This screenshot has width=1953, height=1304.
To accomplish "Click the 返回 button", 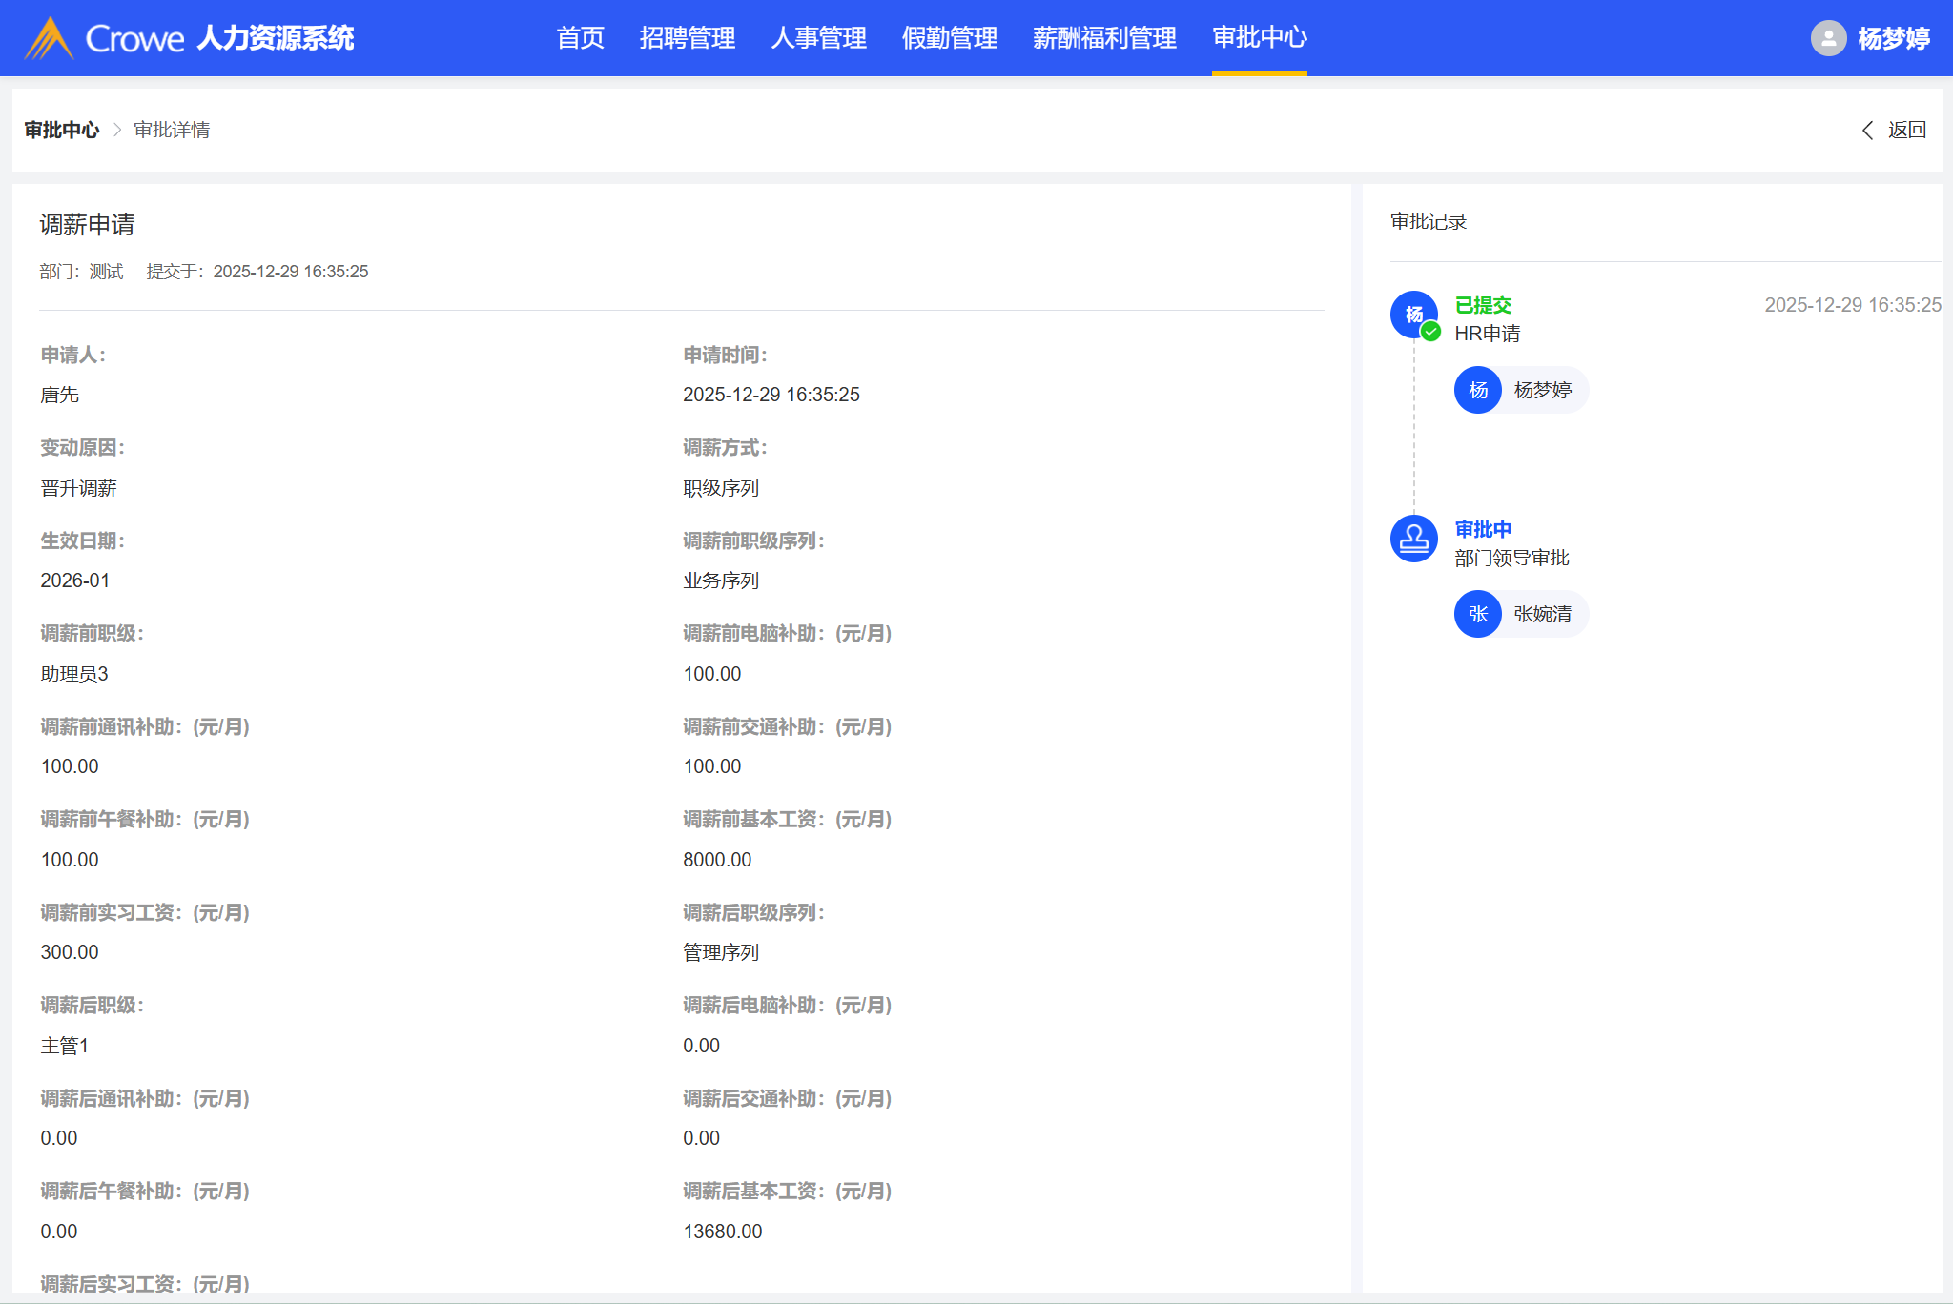I will pyautogui.click(x=1906, y=131).
